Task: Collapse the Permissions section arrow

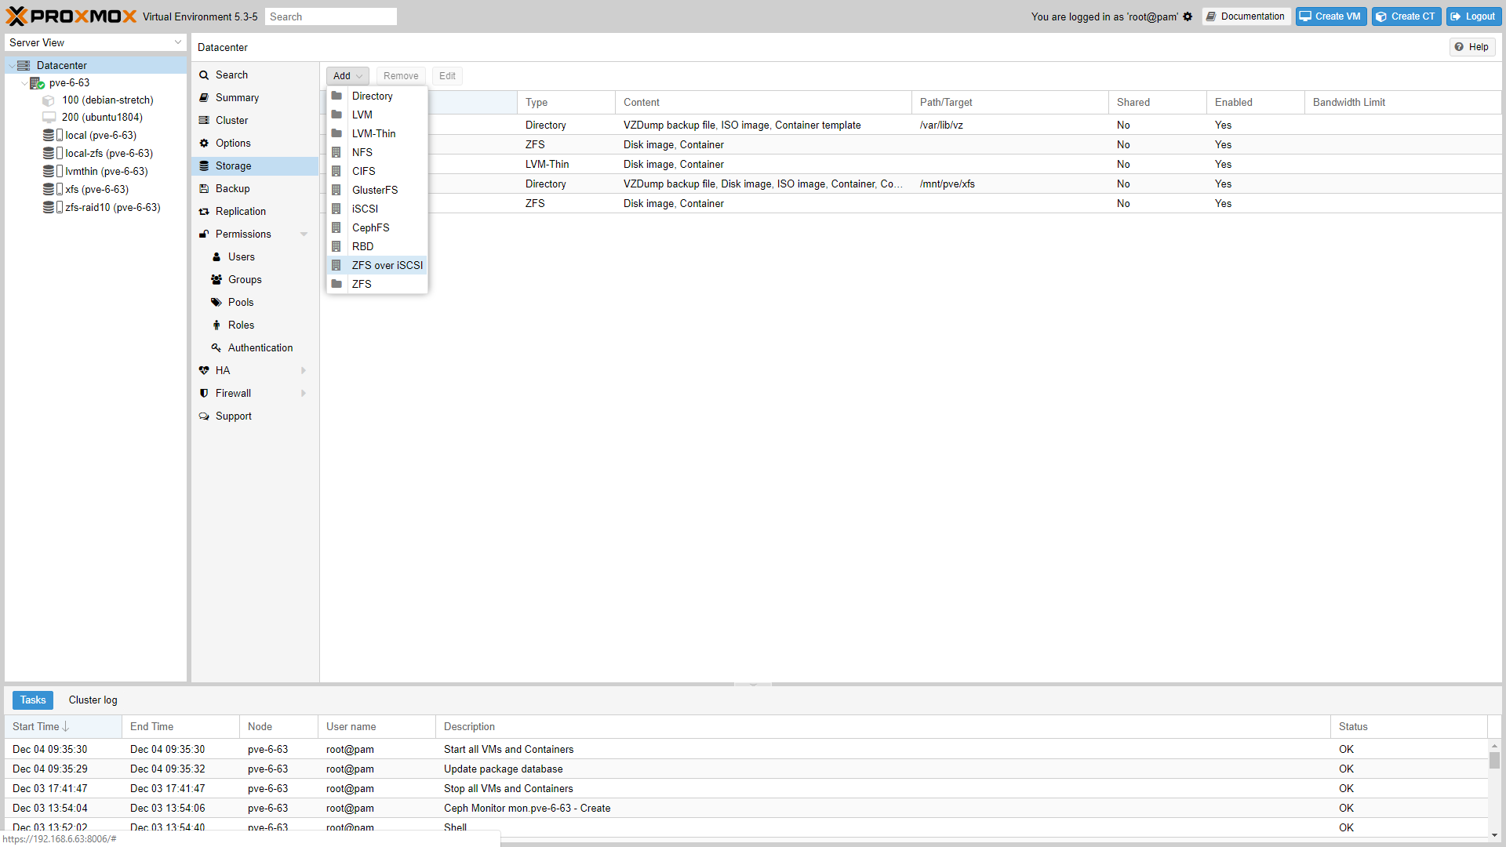Action: [x=304, y=234]
